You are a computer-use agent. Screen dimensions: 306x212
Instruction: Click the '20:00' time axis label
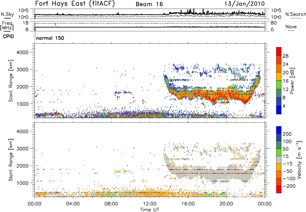click(x=226, y=204)
